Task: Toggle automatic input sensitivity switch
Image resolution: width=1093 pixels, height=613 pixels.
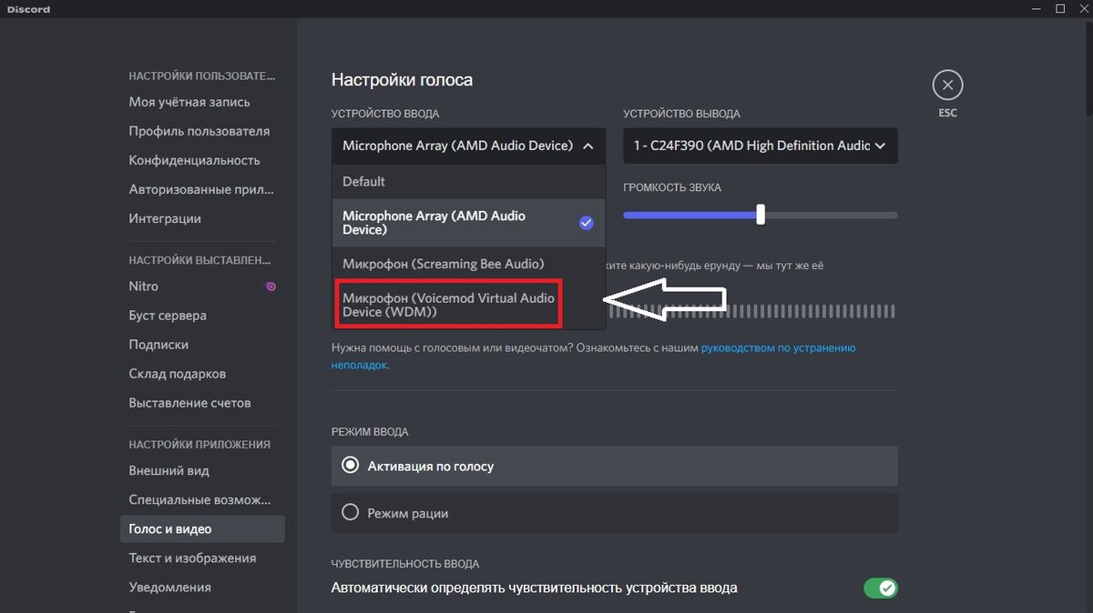Action: coord(881,588)
